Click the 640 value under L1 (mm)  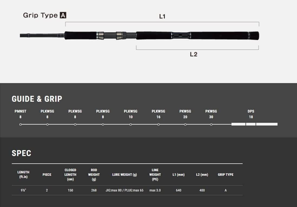point(179,190)
